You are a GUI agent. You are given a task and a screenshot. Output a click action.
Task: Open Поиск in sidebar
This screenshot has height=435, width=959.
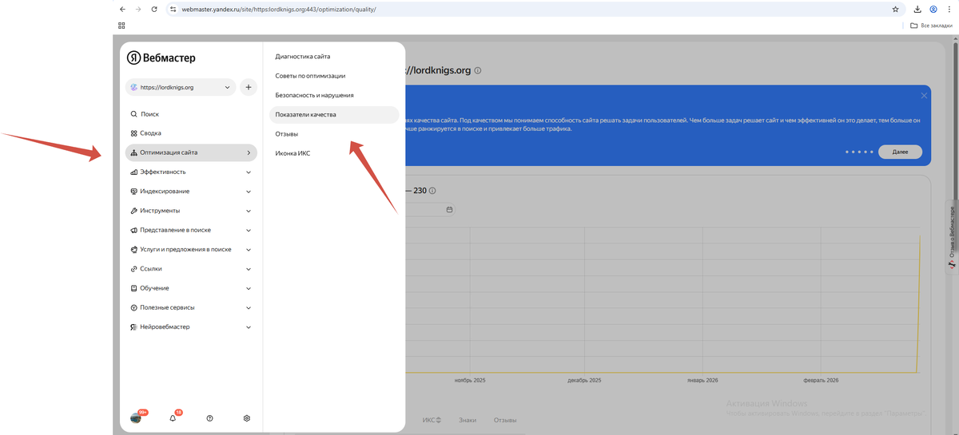(191, 114)
